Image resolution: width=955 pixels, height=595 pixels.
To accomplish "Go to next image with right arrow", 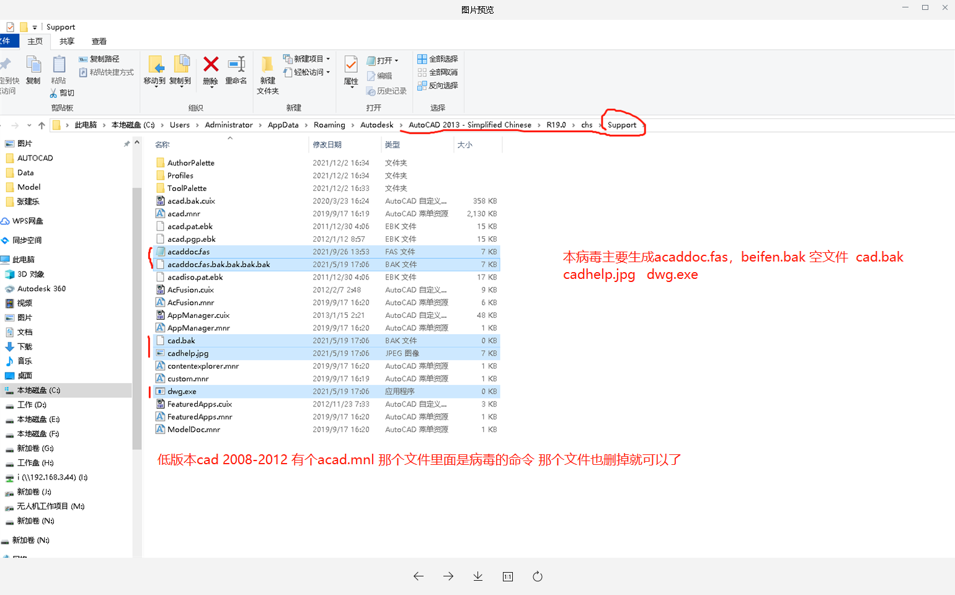I will tap(448, 576).
